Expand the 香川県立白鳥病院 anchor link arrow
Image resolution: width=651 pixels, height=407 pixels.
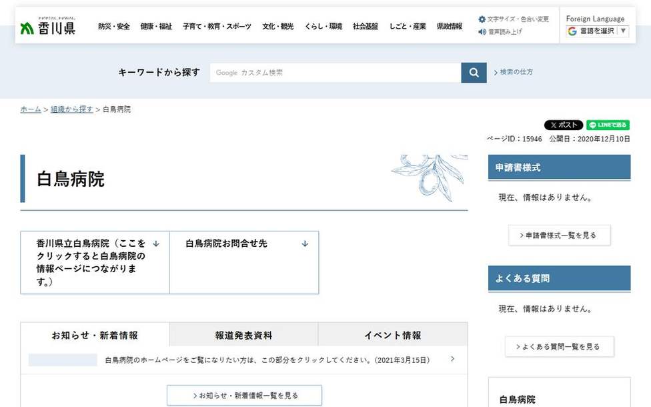(155, 244)
